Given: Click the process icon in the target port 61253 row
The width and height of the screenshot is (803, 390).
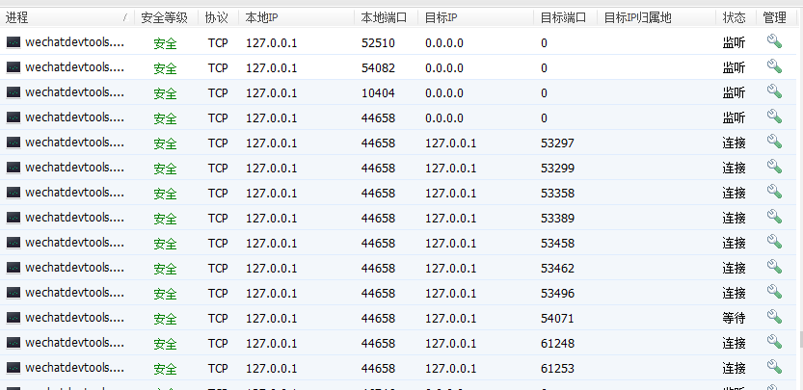Looking at the screenshot, I should click(13, 369).
